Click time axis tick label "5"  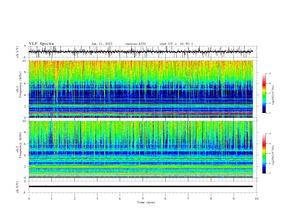143,199
